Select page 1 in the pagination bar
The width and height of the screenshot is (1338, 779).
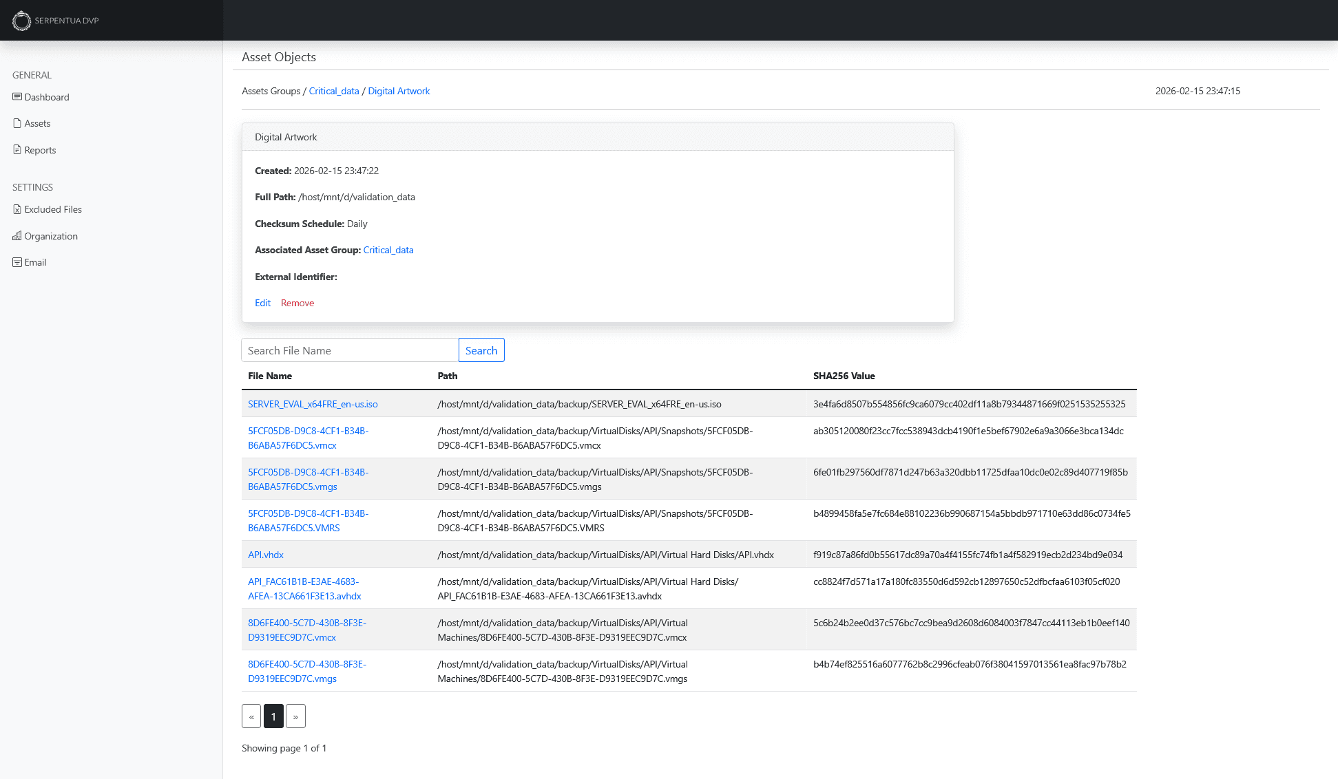[x=273, y=716]
